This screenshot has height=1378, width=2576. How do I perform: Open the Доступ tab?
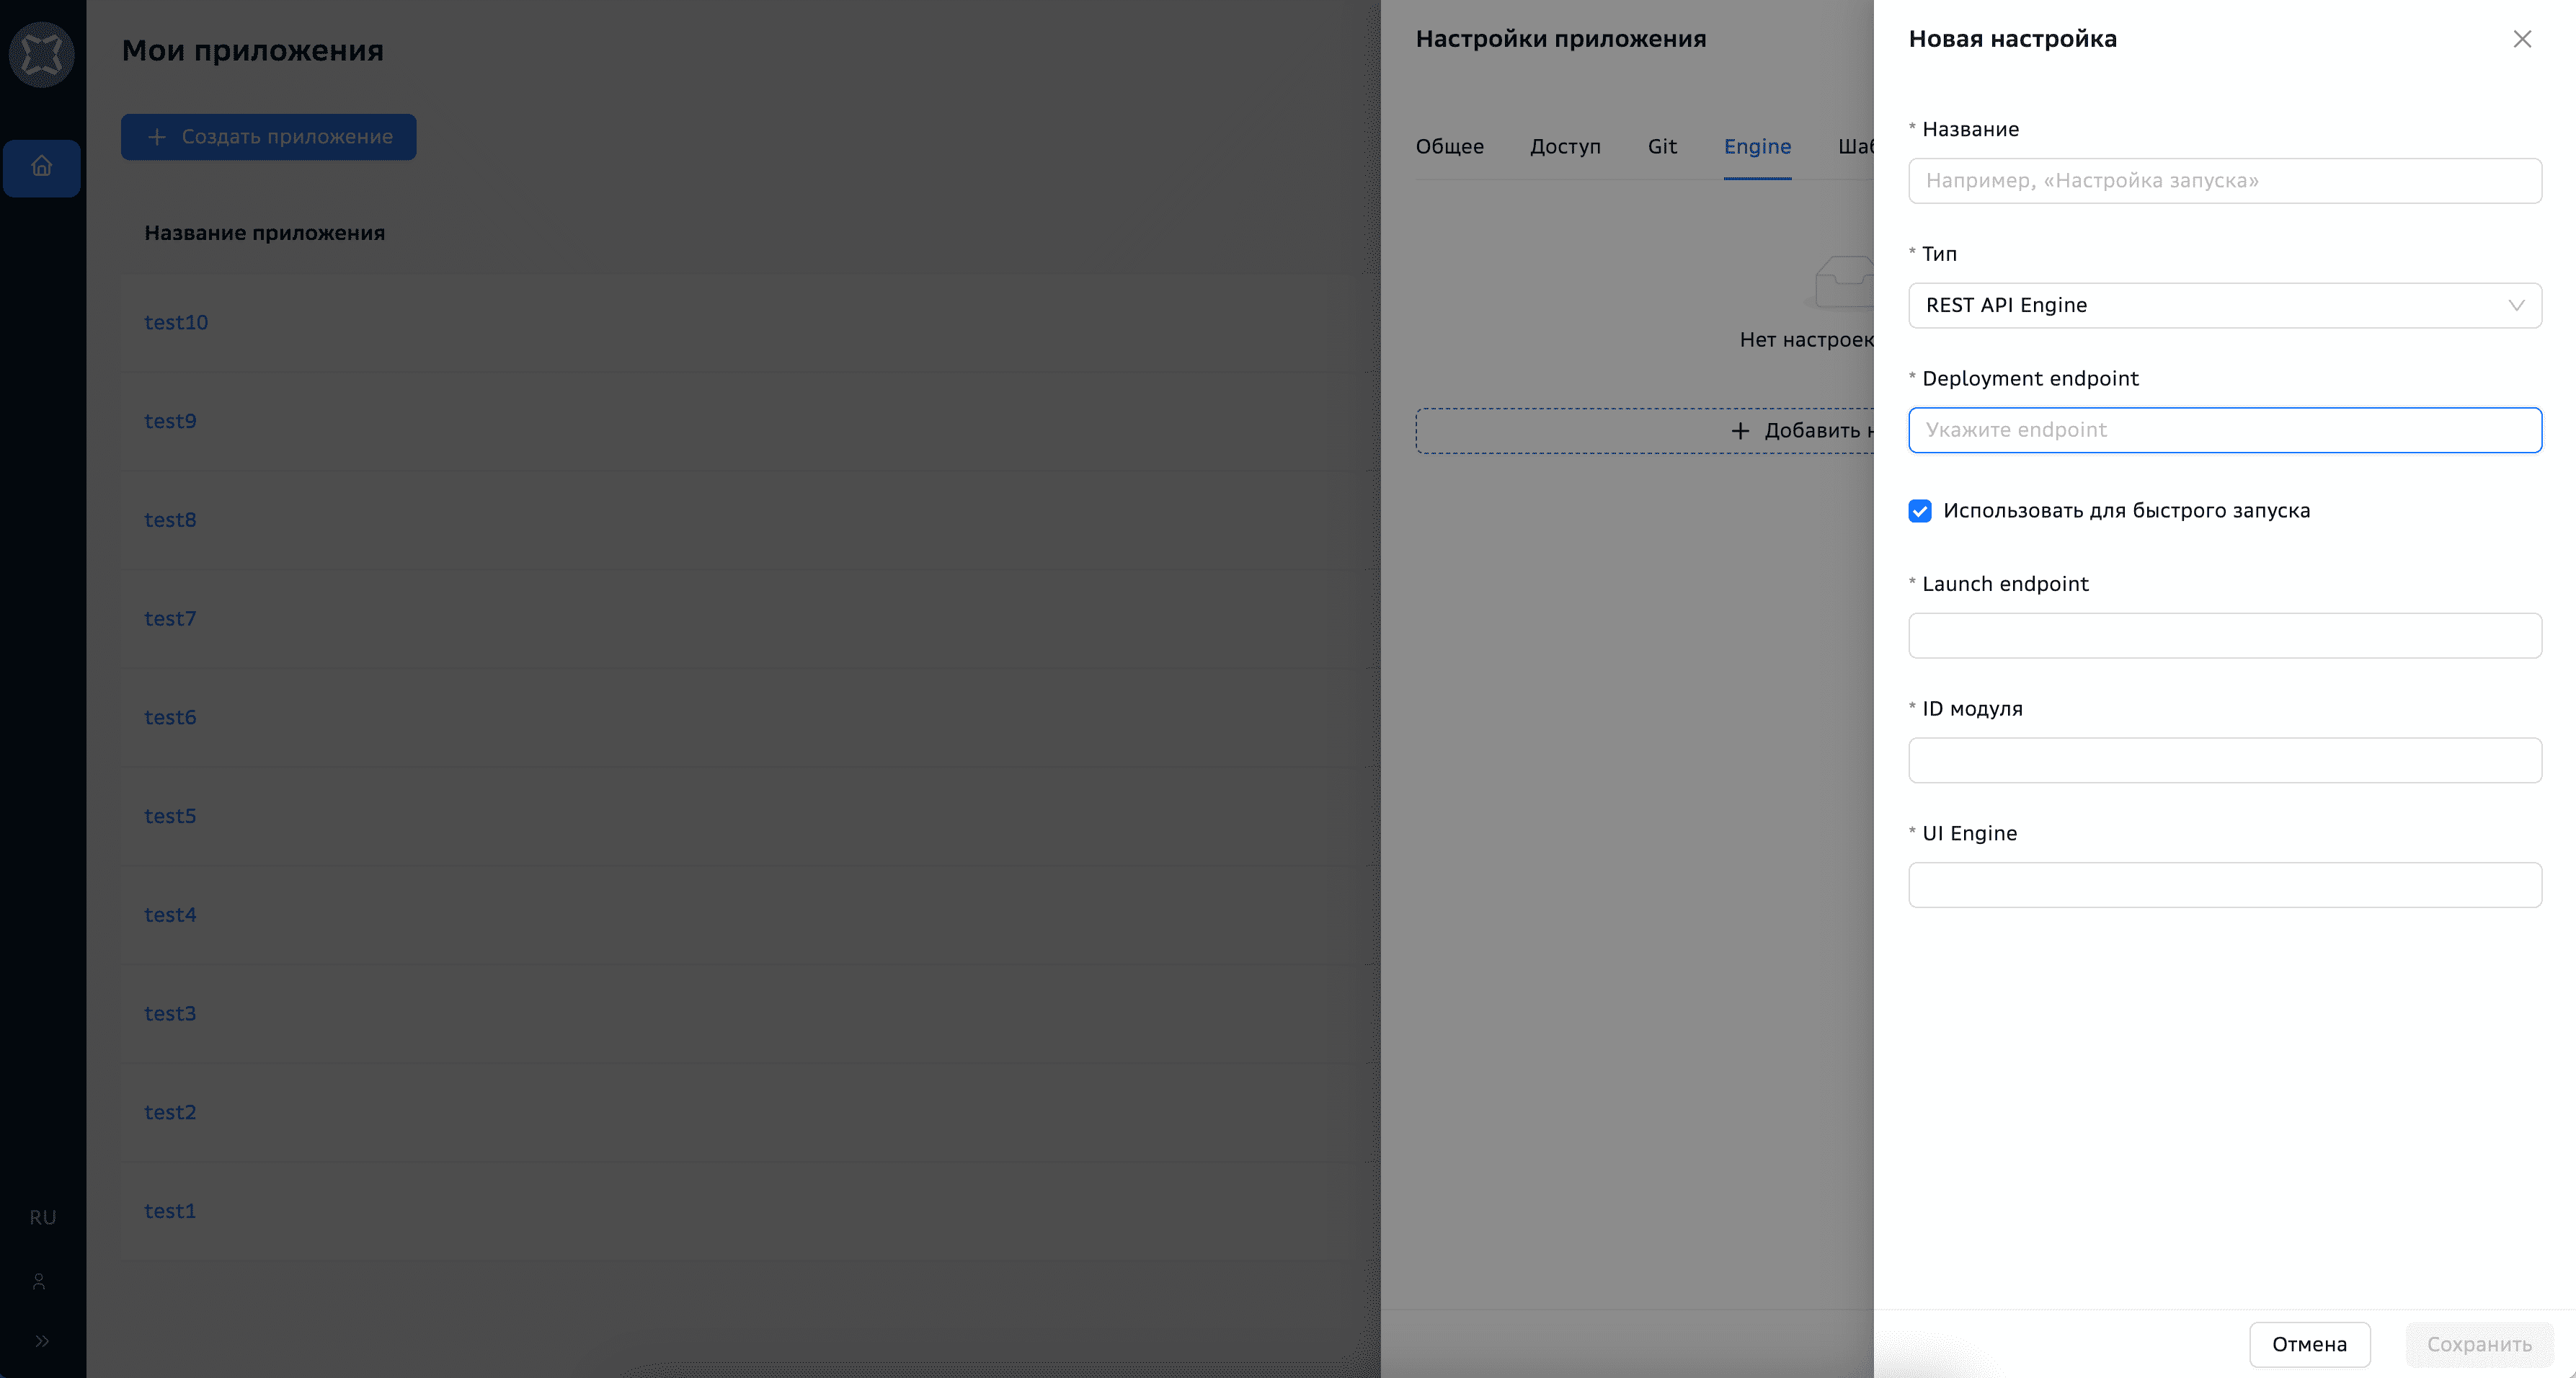point(1565,147)
